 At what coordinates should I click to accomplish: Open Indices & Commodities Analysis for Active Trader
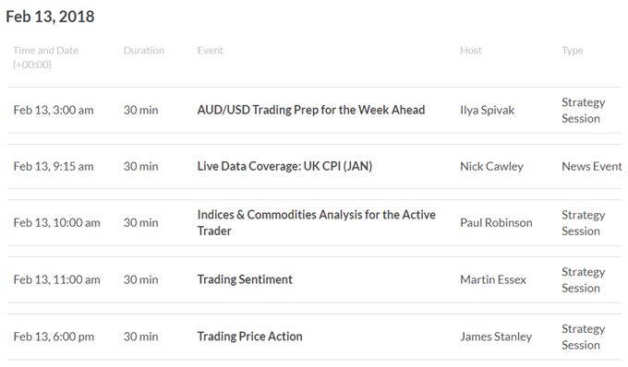point(316,222)
